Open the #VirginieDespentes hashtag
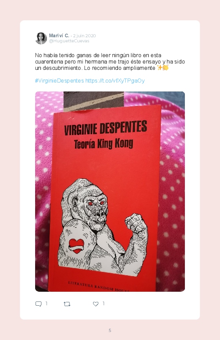This screenshot has width=220, height=340. click(59, 81)
